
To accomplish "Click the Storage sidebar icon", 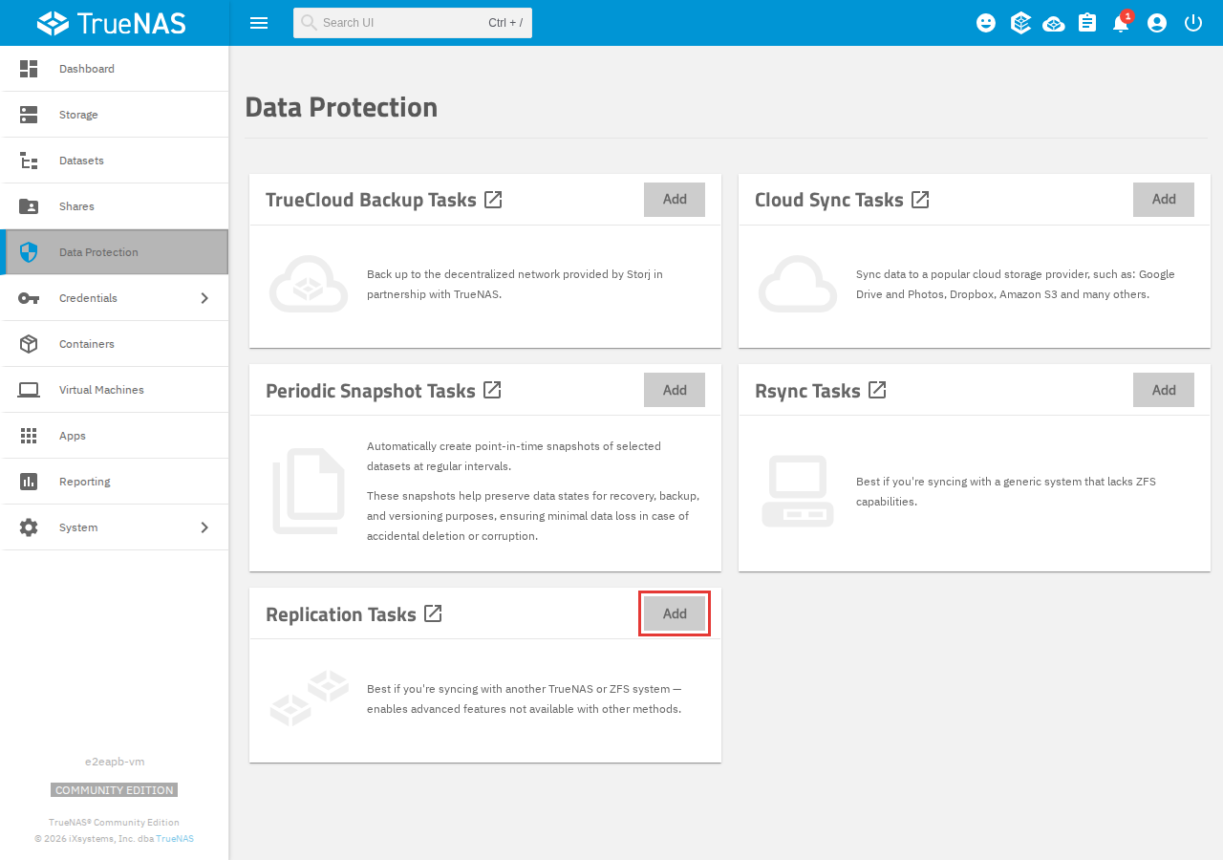I will point(29,115).
